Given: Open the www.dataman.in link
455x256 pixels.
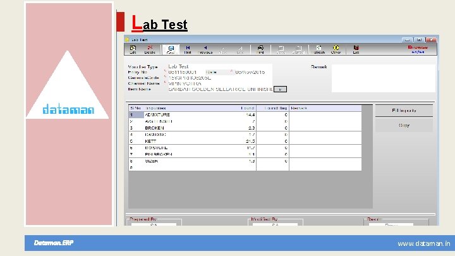Looking at the screenshot, I should (x=423, y=243).
